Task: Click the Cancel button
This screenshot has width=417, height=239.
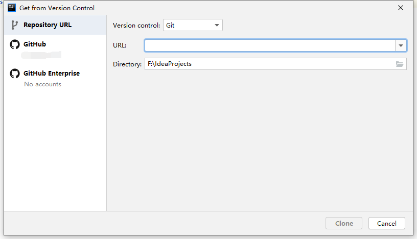Action: click(387, 223)
